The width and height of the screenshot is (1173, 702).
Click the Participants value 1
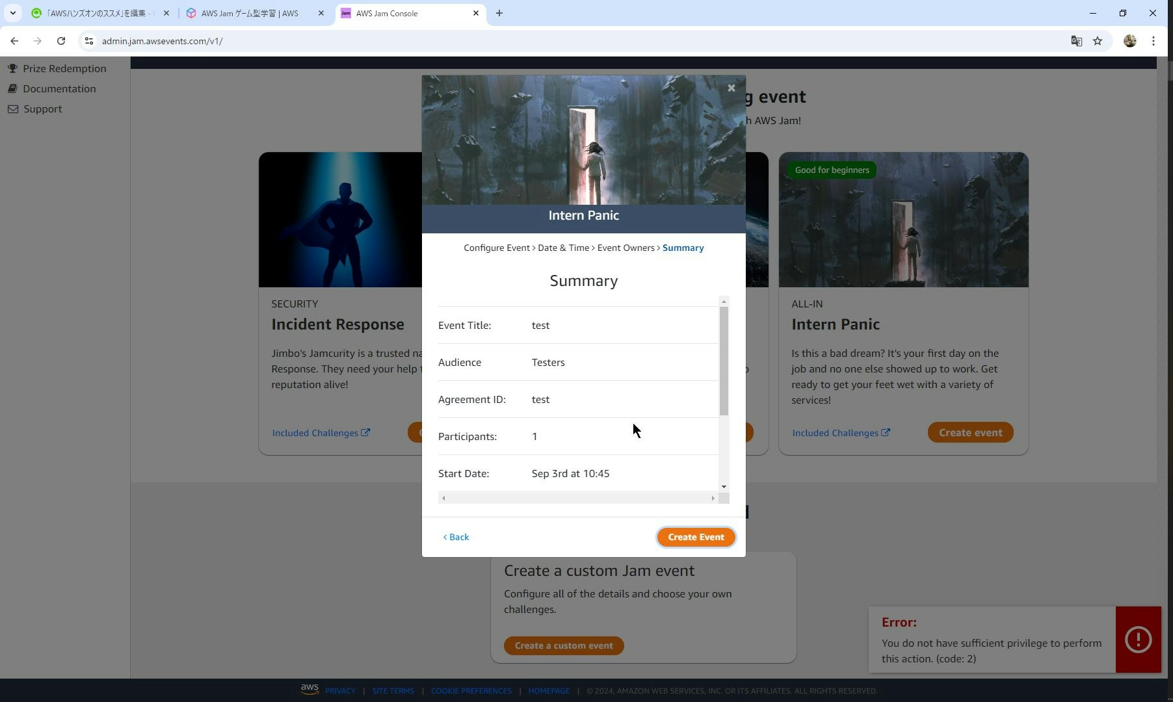534,437
